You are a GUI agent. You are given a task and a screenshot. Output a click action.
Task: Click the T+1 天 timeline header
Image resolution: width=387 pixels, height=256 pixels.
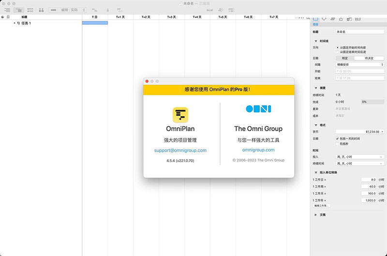120,17
